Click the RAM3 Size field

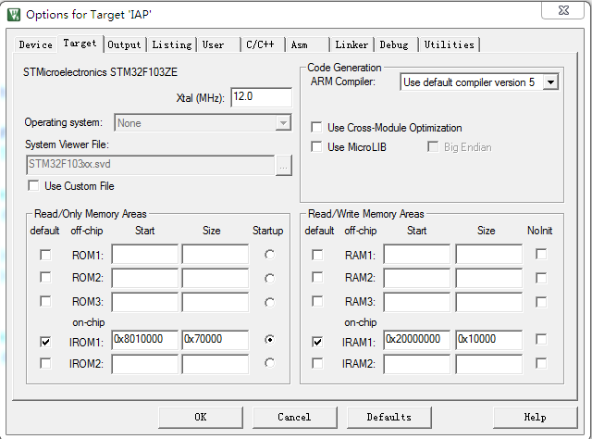pyautogui.click(x=489, y=302)
